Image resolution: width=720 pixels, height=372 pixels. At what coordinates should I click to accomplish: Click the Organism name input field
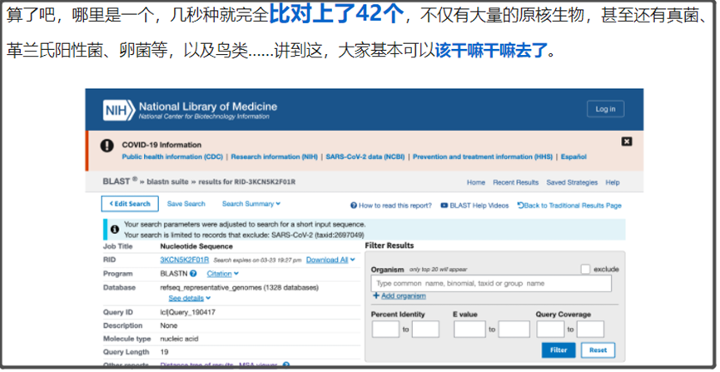pyautogui.click(x=491, y=283)
